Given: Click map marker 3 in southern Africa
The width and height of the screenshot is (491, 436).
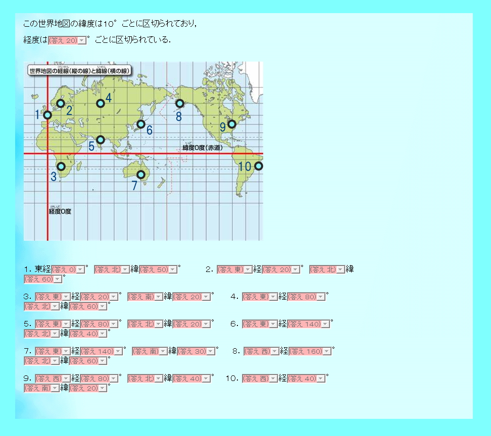Looking at the screenshot, I should tap(61, 167).
